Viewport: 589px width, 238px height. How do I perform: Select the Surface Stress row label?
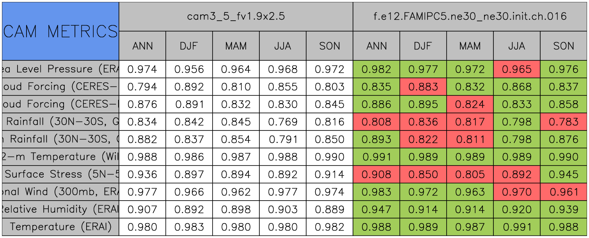[x=60, y=174]
